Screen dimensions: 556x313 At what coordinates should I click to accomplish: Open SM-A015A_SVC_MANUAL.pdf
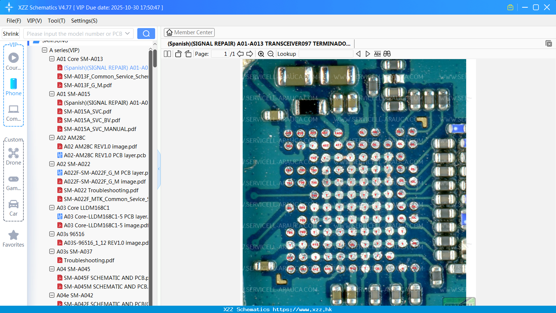click(x=96, y=129)
